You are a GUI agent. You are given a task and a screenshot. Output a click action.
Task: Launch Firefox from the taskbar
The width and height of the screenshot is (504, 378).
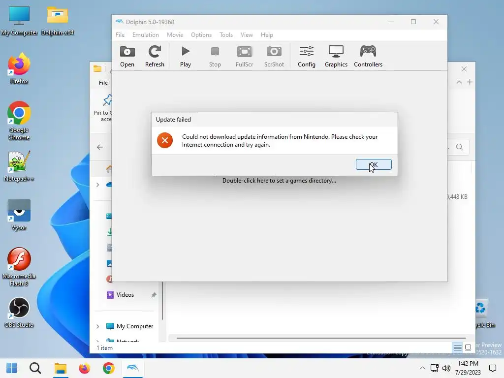pos(84,368)
